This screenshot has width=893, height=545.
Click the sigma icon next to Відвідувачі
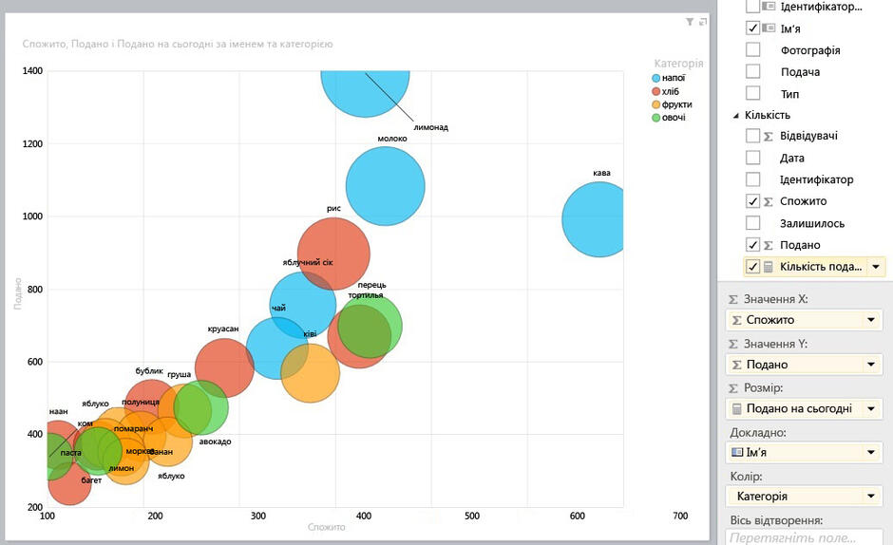(769, 137)
